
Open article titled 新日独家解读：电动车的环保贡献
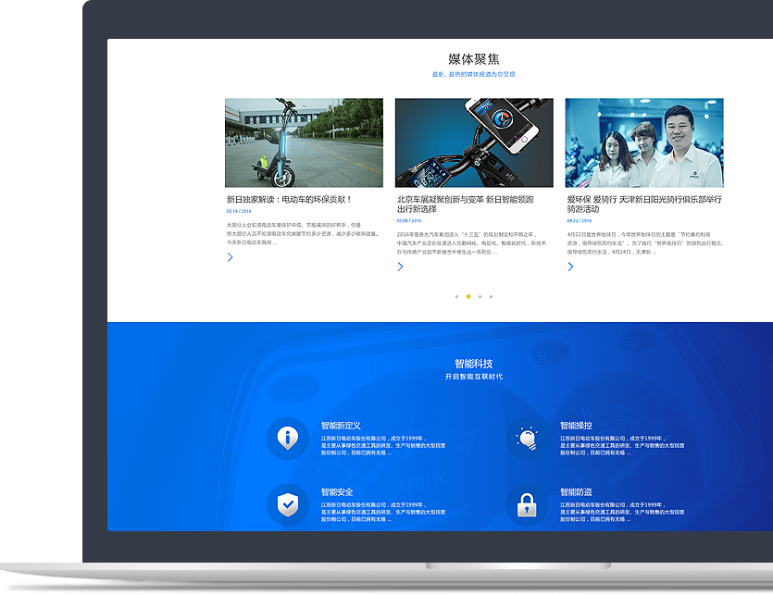(x=289, y=199)
